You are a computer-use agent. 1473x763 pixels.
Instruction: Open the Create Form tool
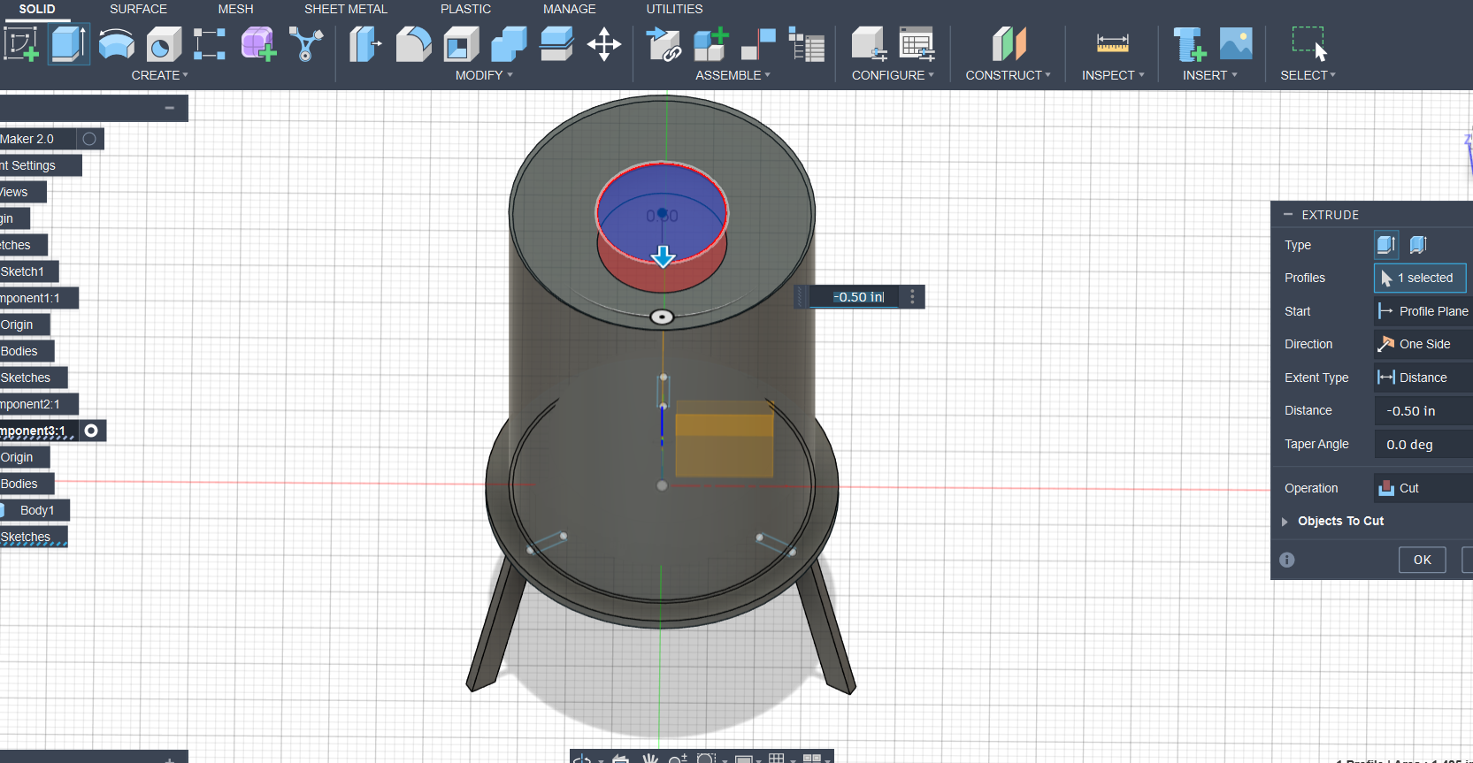pyautogui.click(x=258, y=43)
